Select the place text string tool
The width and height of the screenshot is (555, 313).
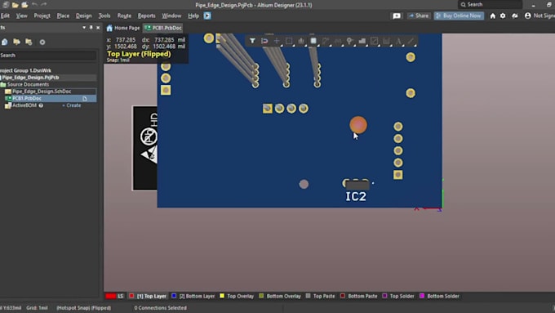398,41
